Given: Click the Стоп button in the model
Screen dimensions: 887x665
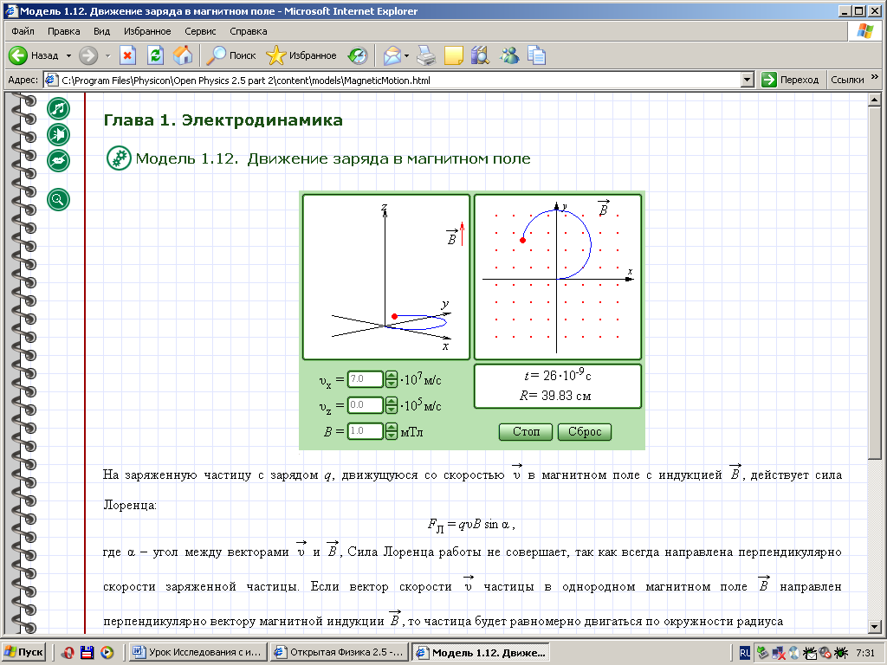Looking at the screenshot, I should [526, 432].
